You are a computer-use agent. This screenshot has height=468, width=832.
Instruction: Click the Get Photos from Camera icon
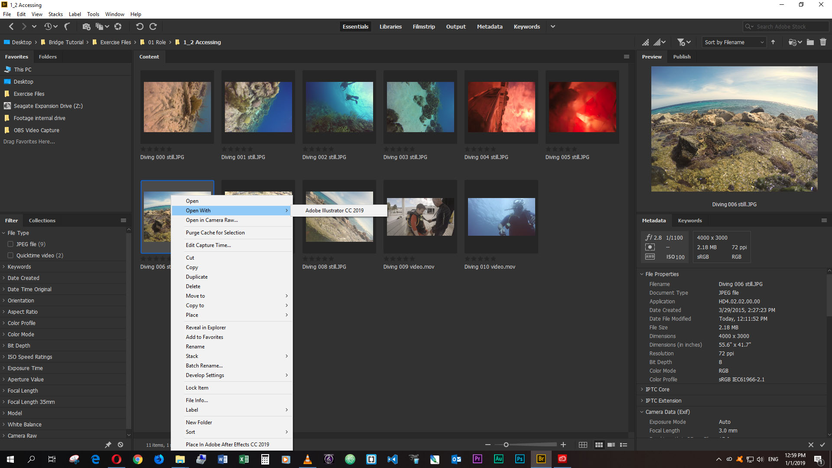[x=87, y=26]
